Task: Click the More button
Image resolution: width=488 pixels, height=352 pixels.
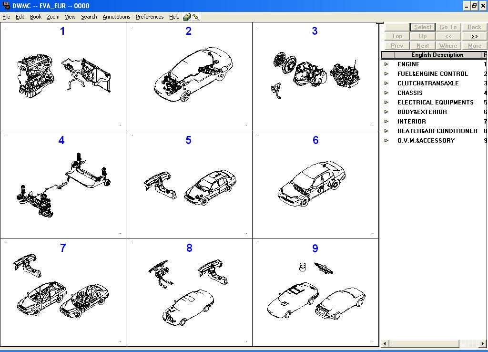Action: pyautogui.click(x=474, y=45)
